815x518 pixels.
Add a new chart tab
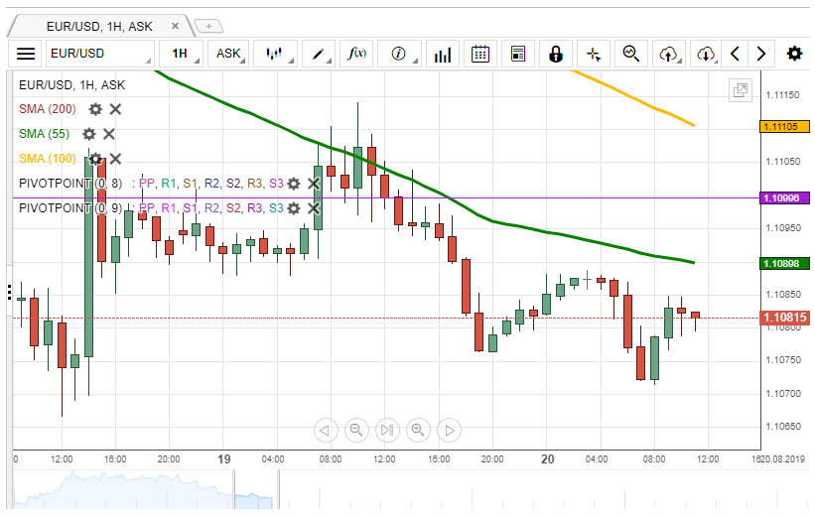tap(207, 26)
